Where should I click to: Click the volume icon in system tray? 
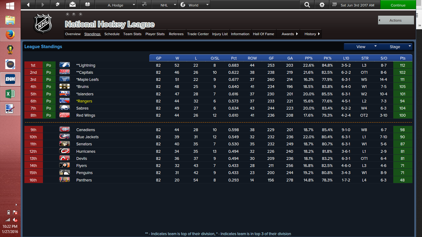[x=15, y=220]
